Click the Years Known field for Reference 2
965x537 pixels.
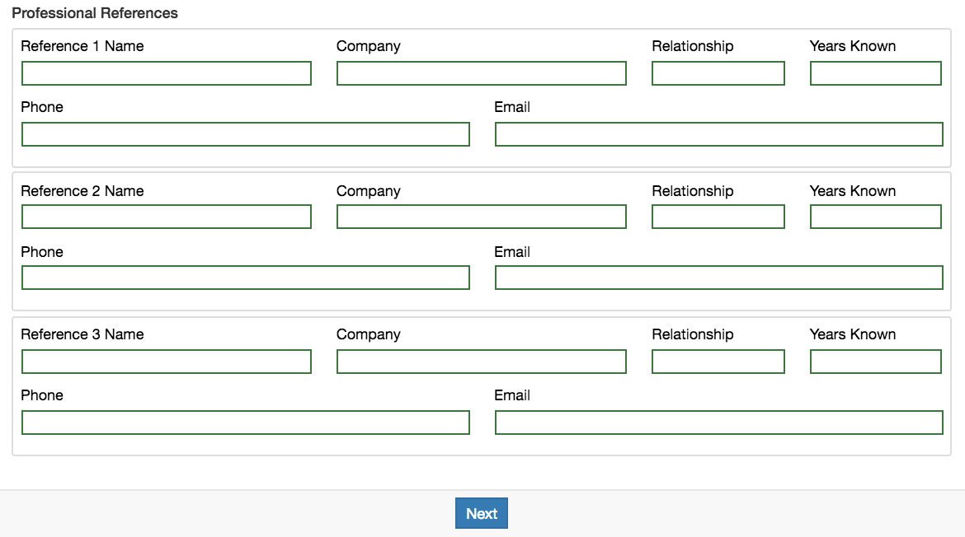(875, 217)
